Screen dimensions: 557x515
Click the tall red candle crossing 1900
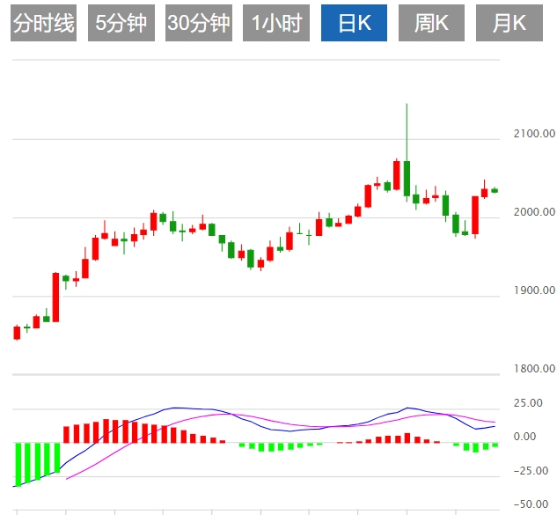(55, 297)
